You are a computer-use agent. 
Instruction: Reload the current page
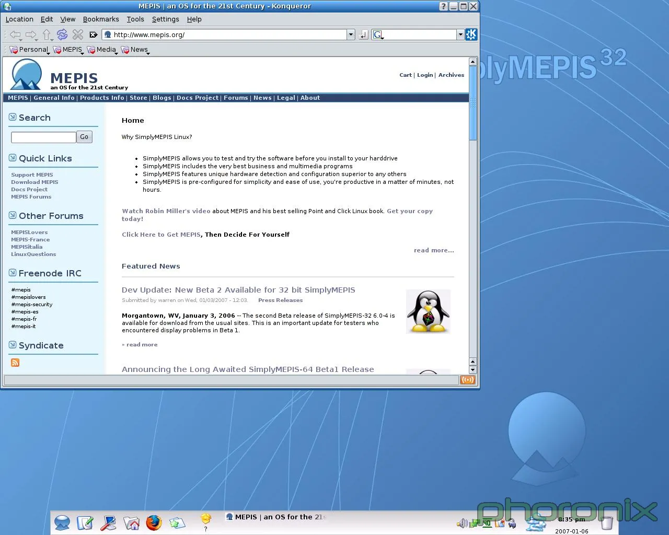tap(62, 34)
